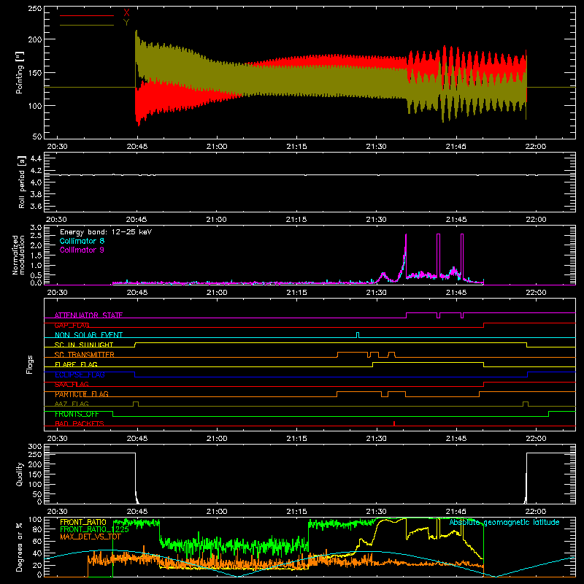584x584 pixels.
Task: Click the 4.4 tick on Roll period axis
Action: pos(36,158)
